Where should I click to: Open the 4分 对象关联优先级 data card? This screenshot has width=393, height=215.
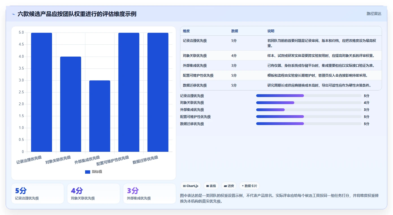tap(94, 193)
